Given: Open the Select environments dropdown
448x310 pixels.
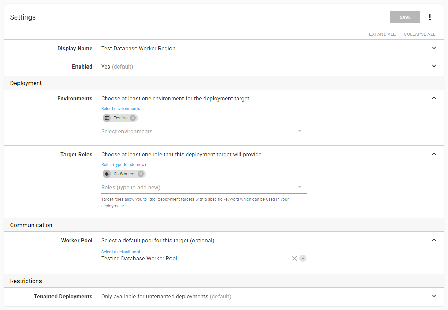Looking at the screenshot, I should (299, 131).
